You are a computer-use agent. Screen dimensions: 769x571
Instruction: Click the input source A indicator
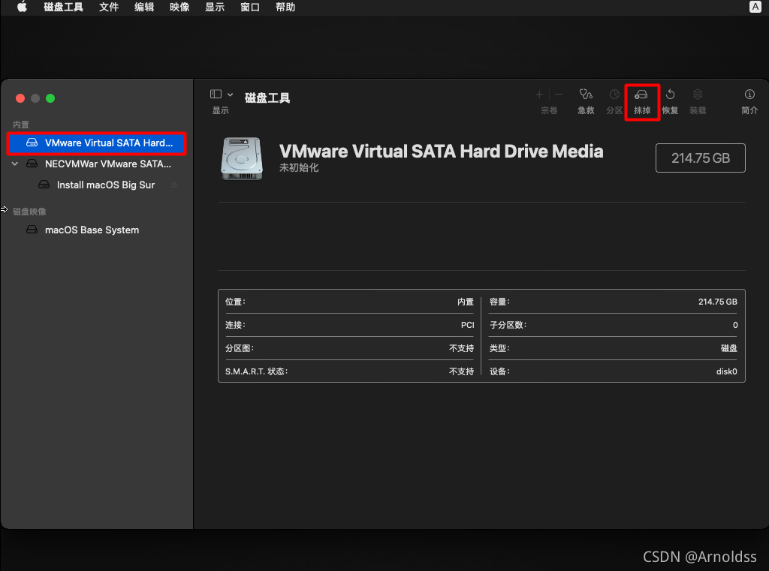(x=755, y=7)
